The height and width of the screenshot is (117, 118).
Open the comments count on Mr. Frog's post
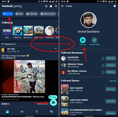[42, 104]
